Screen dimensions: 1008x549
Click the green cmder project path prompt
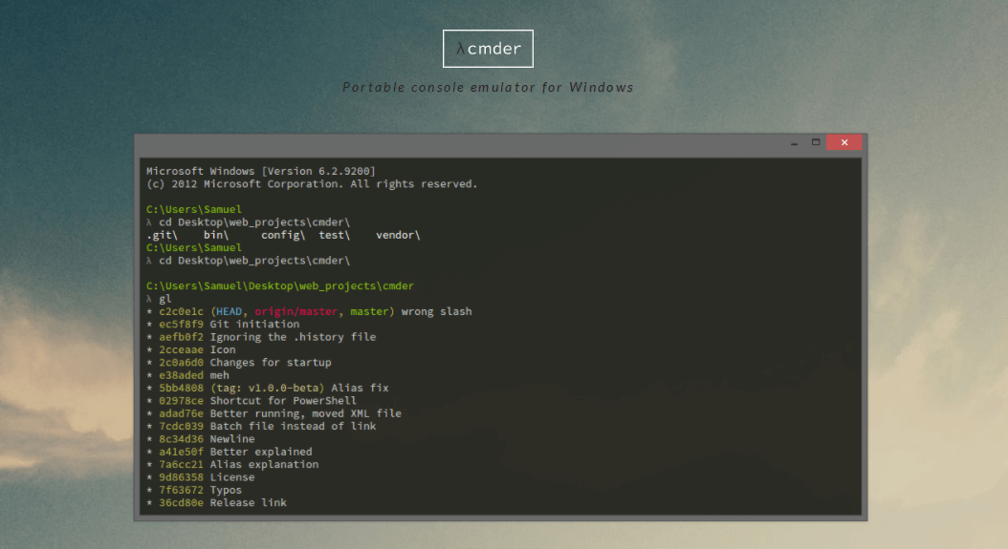pyautogui.click(x=279, y=285)
